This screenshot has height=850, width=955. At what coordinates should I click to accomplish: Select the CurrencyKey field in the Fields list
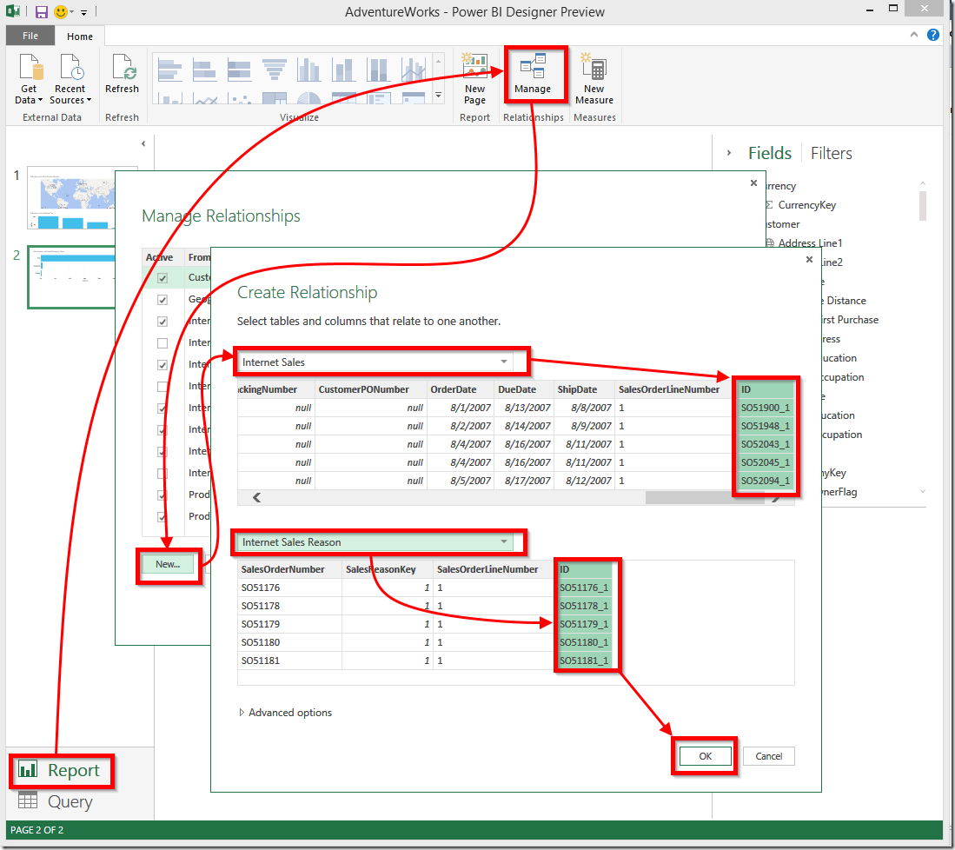click(806, 205)
